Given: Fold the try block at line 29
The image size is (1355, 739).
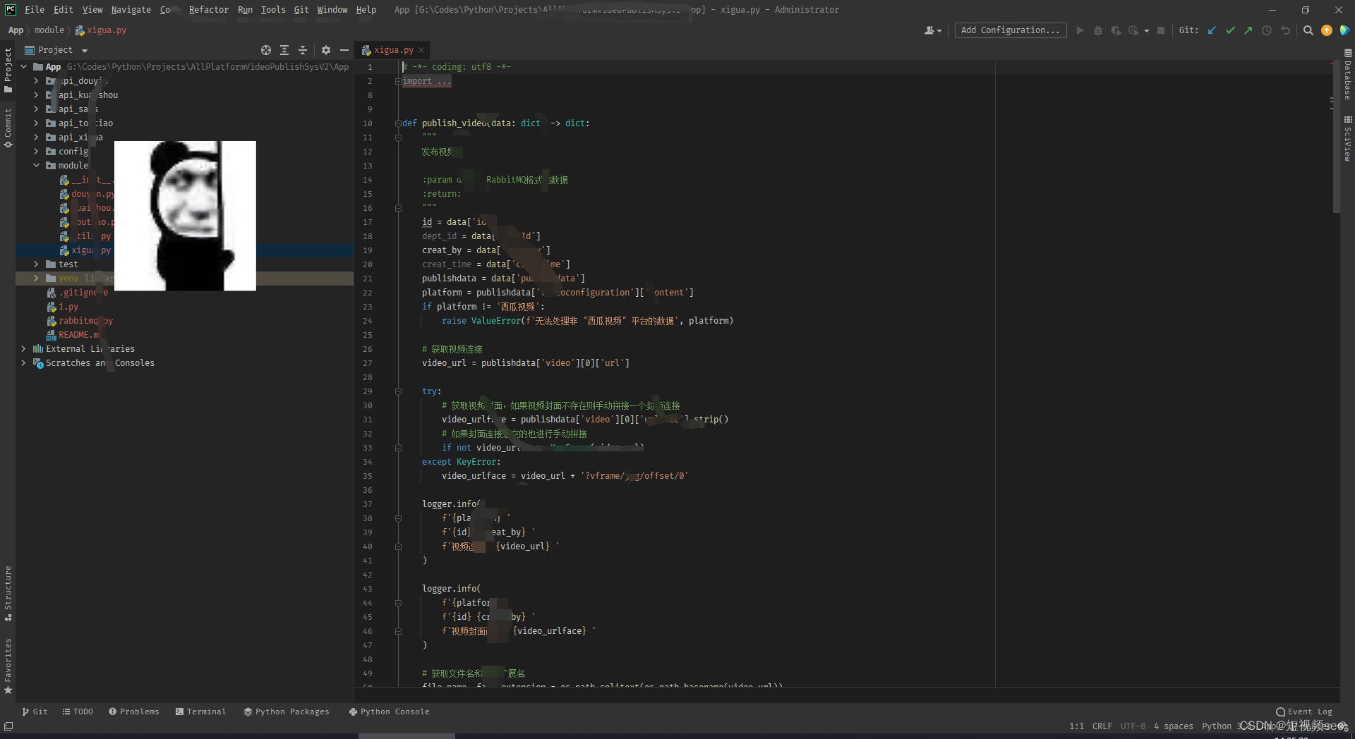Looking at the screenshot, I should tap(398, 391).
